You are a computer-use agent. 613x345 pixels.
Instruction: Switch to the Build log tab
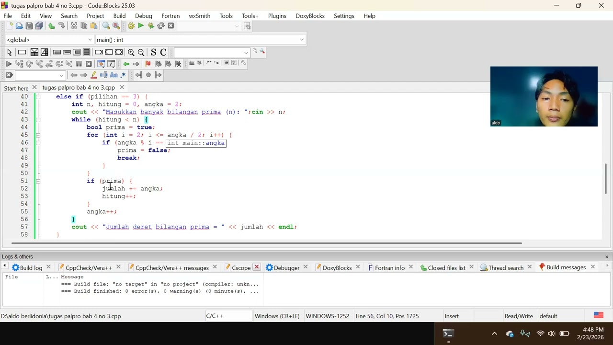click(27, 268)
